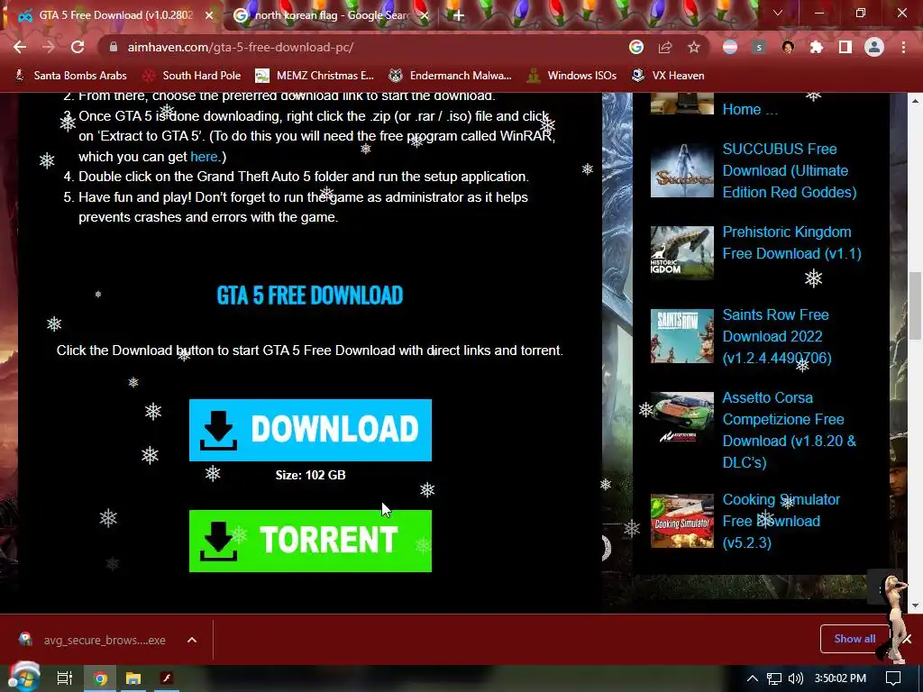Open South Hard Pole bookmark
The height and width of the screenshot is (692, 923).
[193, 76]
